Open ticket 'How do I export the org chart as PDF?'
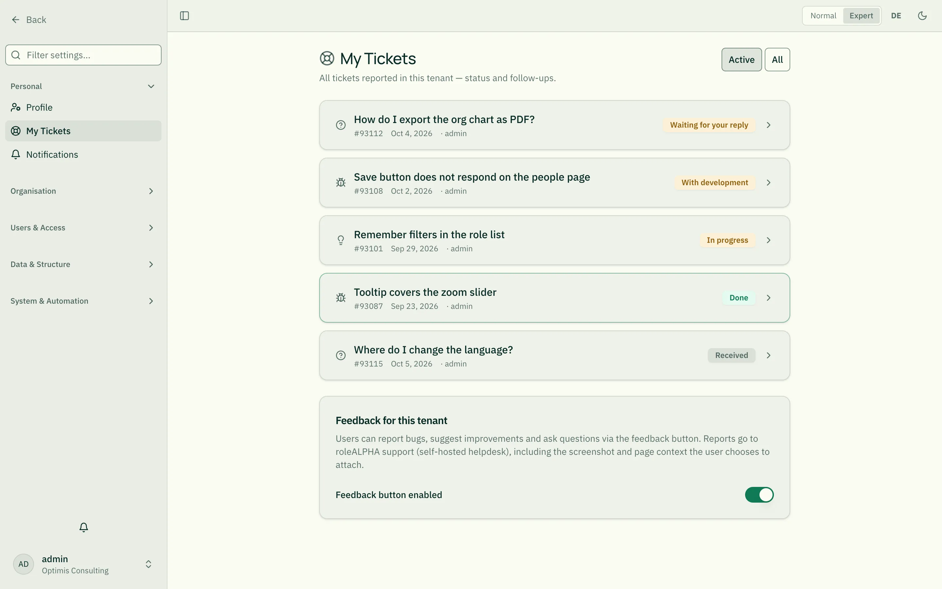 [x=554, y=125]
